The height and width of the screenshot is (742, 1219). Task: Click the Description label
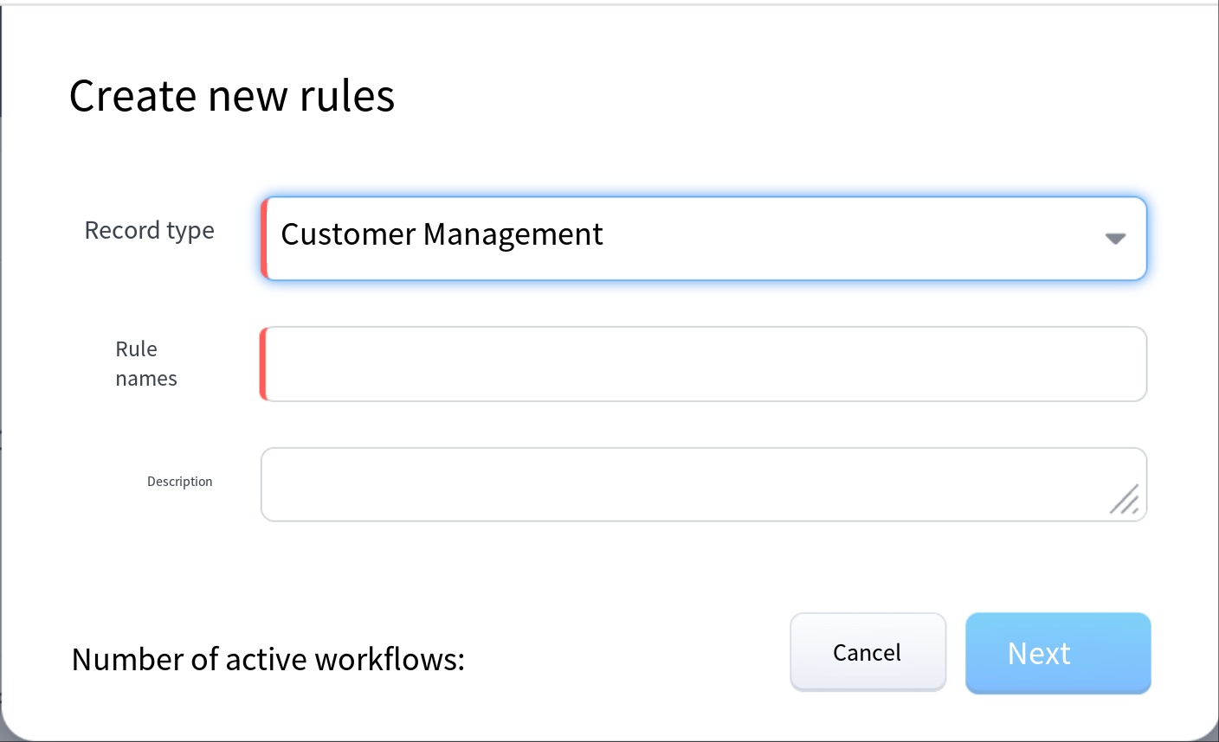(x=179, y=482)
